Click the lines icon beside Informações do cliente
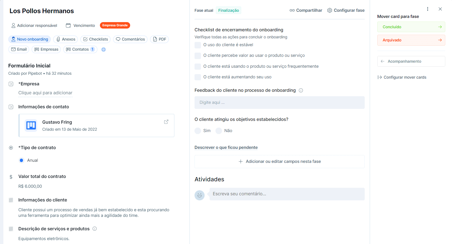Image resolution: width=452 pixels, height=244 pixels. tap(11, 200)
